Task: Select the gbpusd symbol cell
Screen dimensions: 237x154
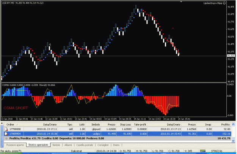Action: click(x=96, y=129)
